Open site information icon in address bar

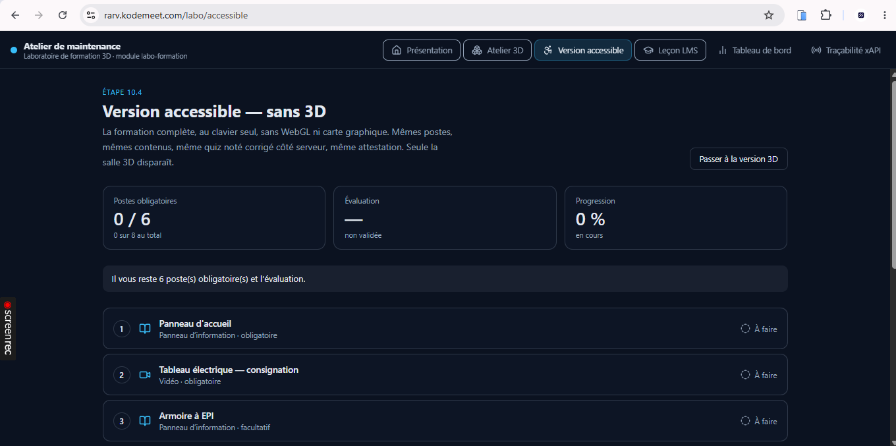point(92,15)
